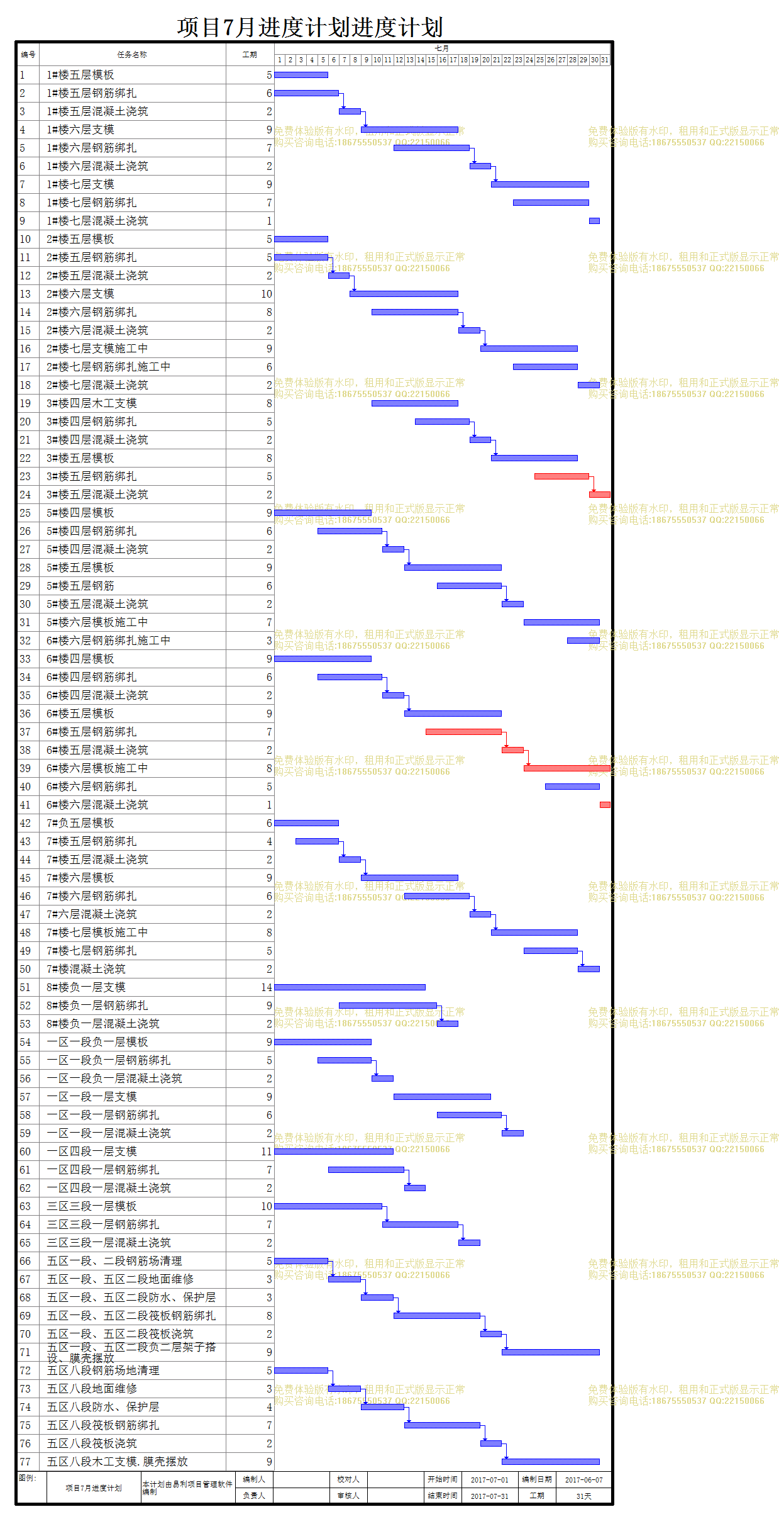Click the '编号' column header
Image resolution: width=779 pixels, height=1519 pixels.
28,55
